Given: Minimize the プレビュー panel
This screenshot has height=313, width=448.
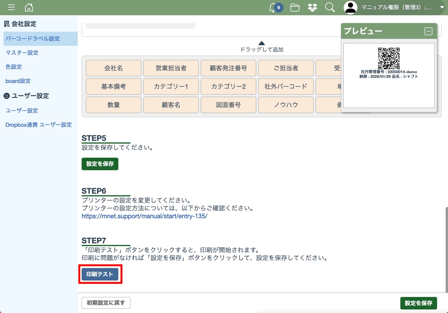Looking at the screenshot, I should pyautogui.click(x=428, y=31).
